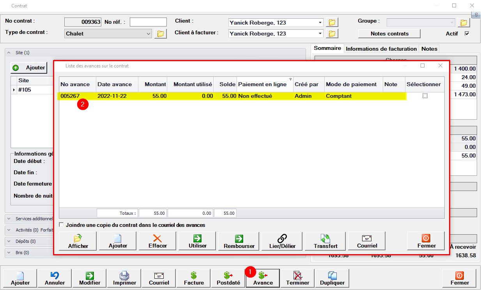Collapse the Site (1) section
Image resolution: width=481 pixels, height=290 pixels.
click(9, 53)
